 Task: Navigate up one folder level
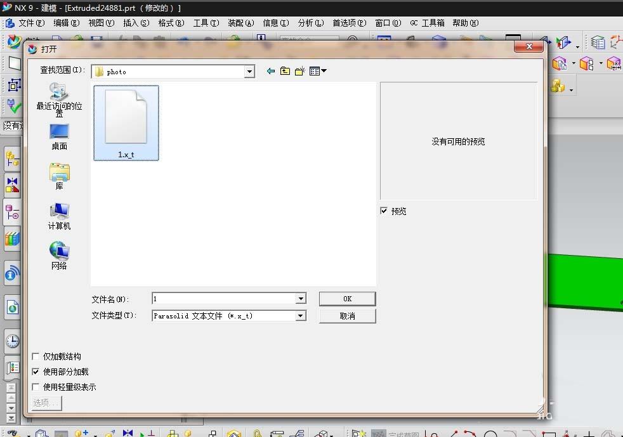click(285, 72)
